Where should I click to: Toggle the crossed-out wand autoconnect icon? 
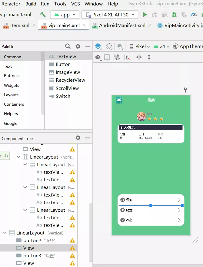[117, 57]
